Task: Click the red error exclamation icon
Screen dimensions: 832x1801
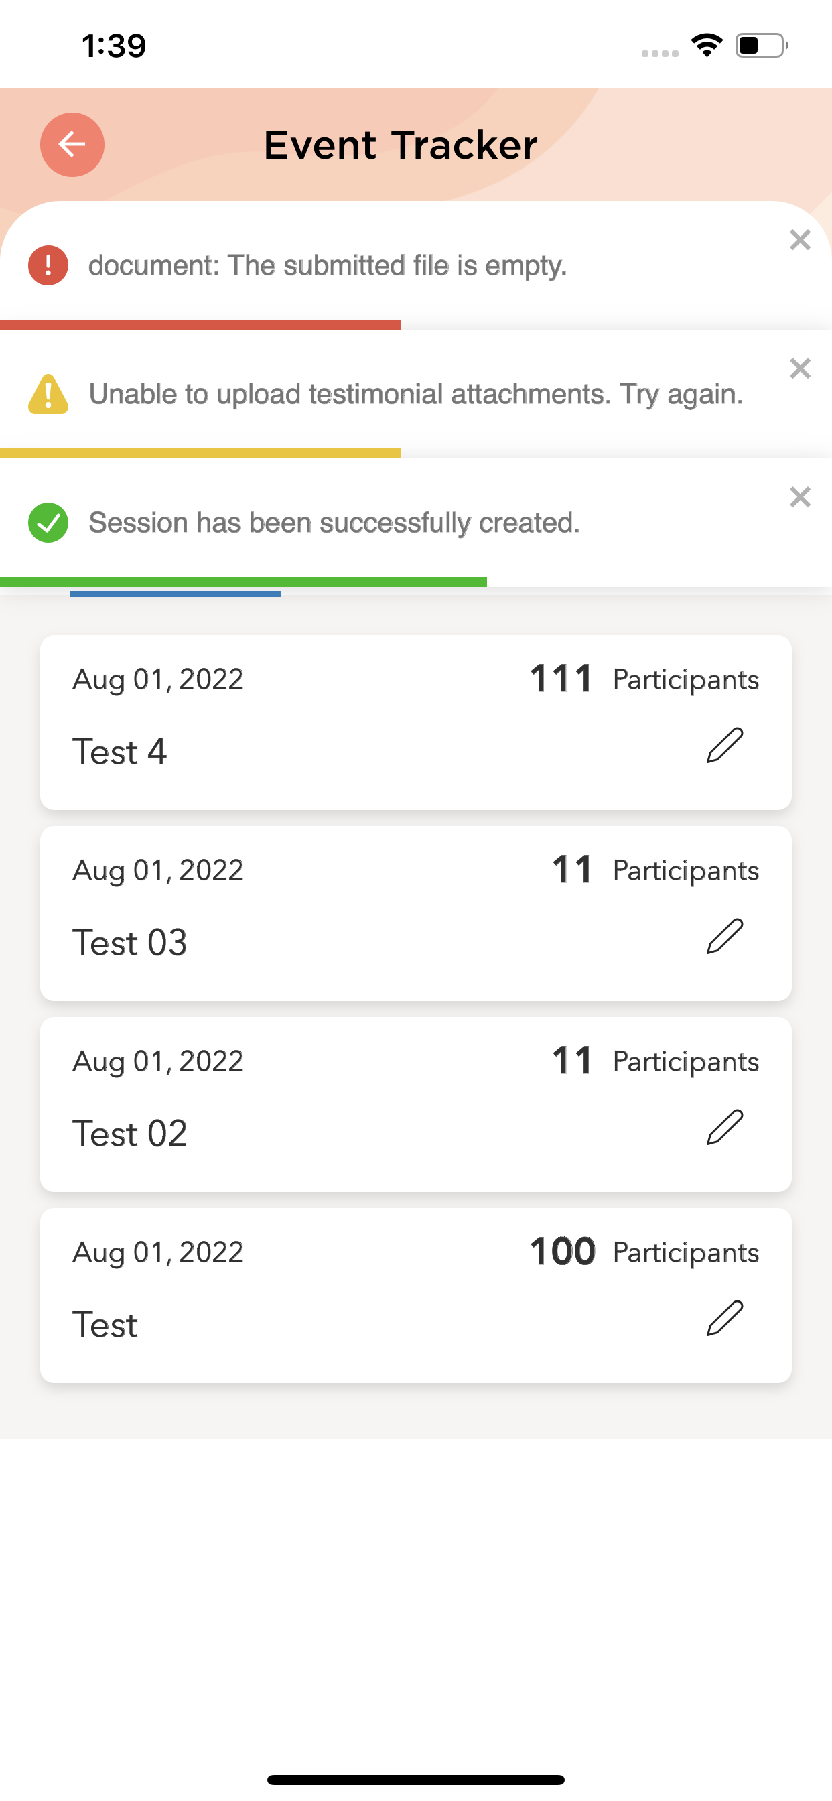Action: tap(48, 266)
